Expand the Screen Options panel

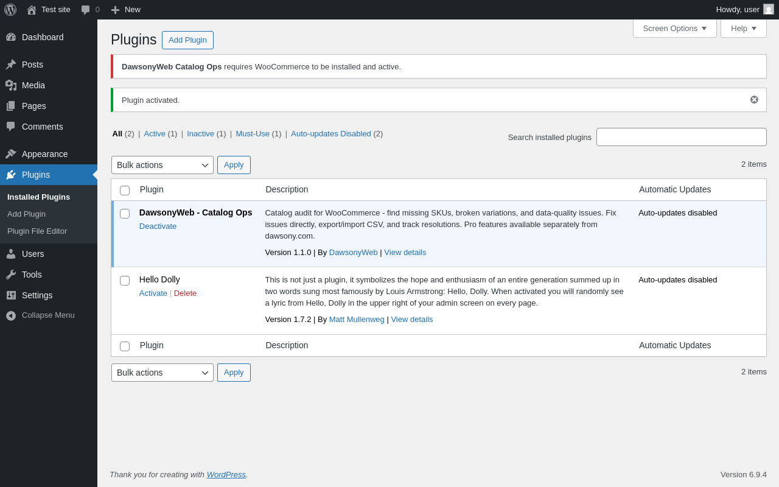pos(674,28)
